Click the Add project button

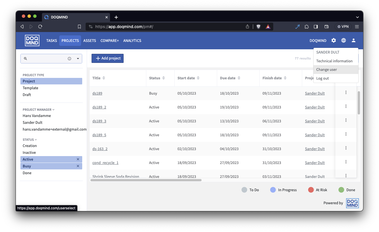point(107,58)
